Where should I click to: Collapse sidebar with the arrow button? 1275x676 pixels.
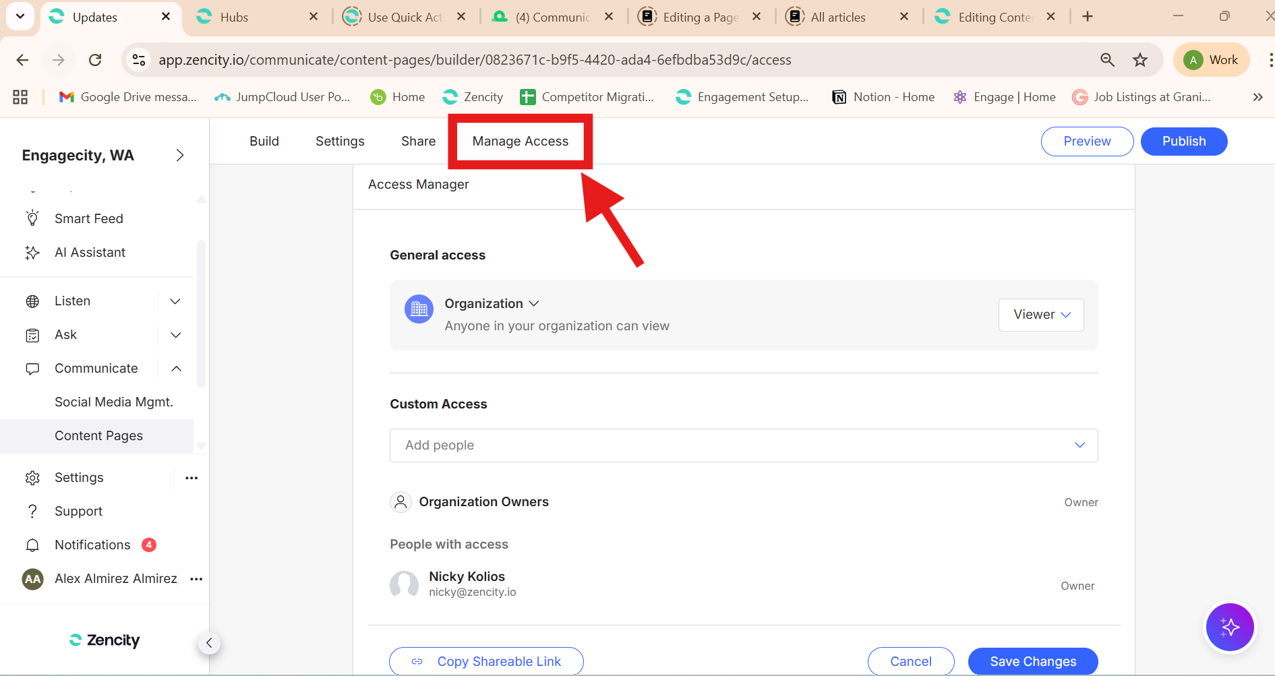coord(209,643)
